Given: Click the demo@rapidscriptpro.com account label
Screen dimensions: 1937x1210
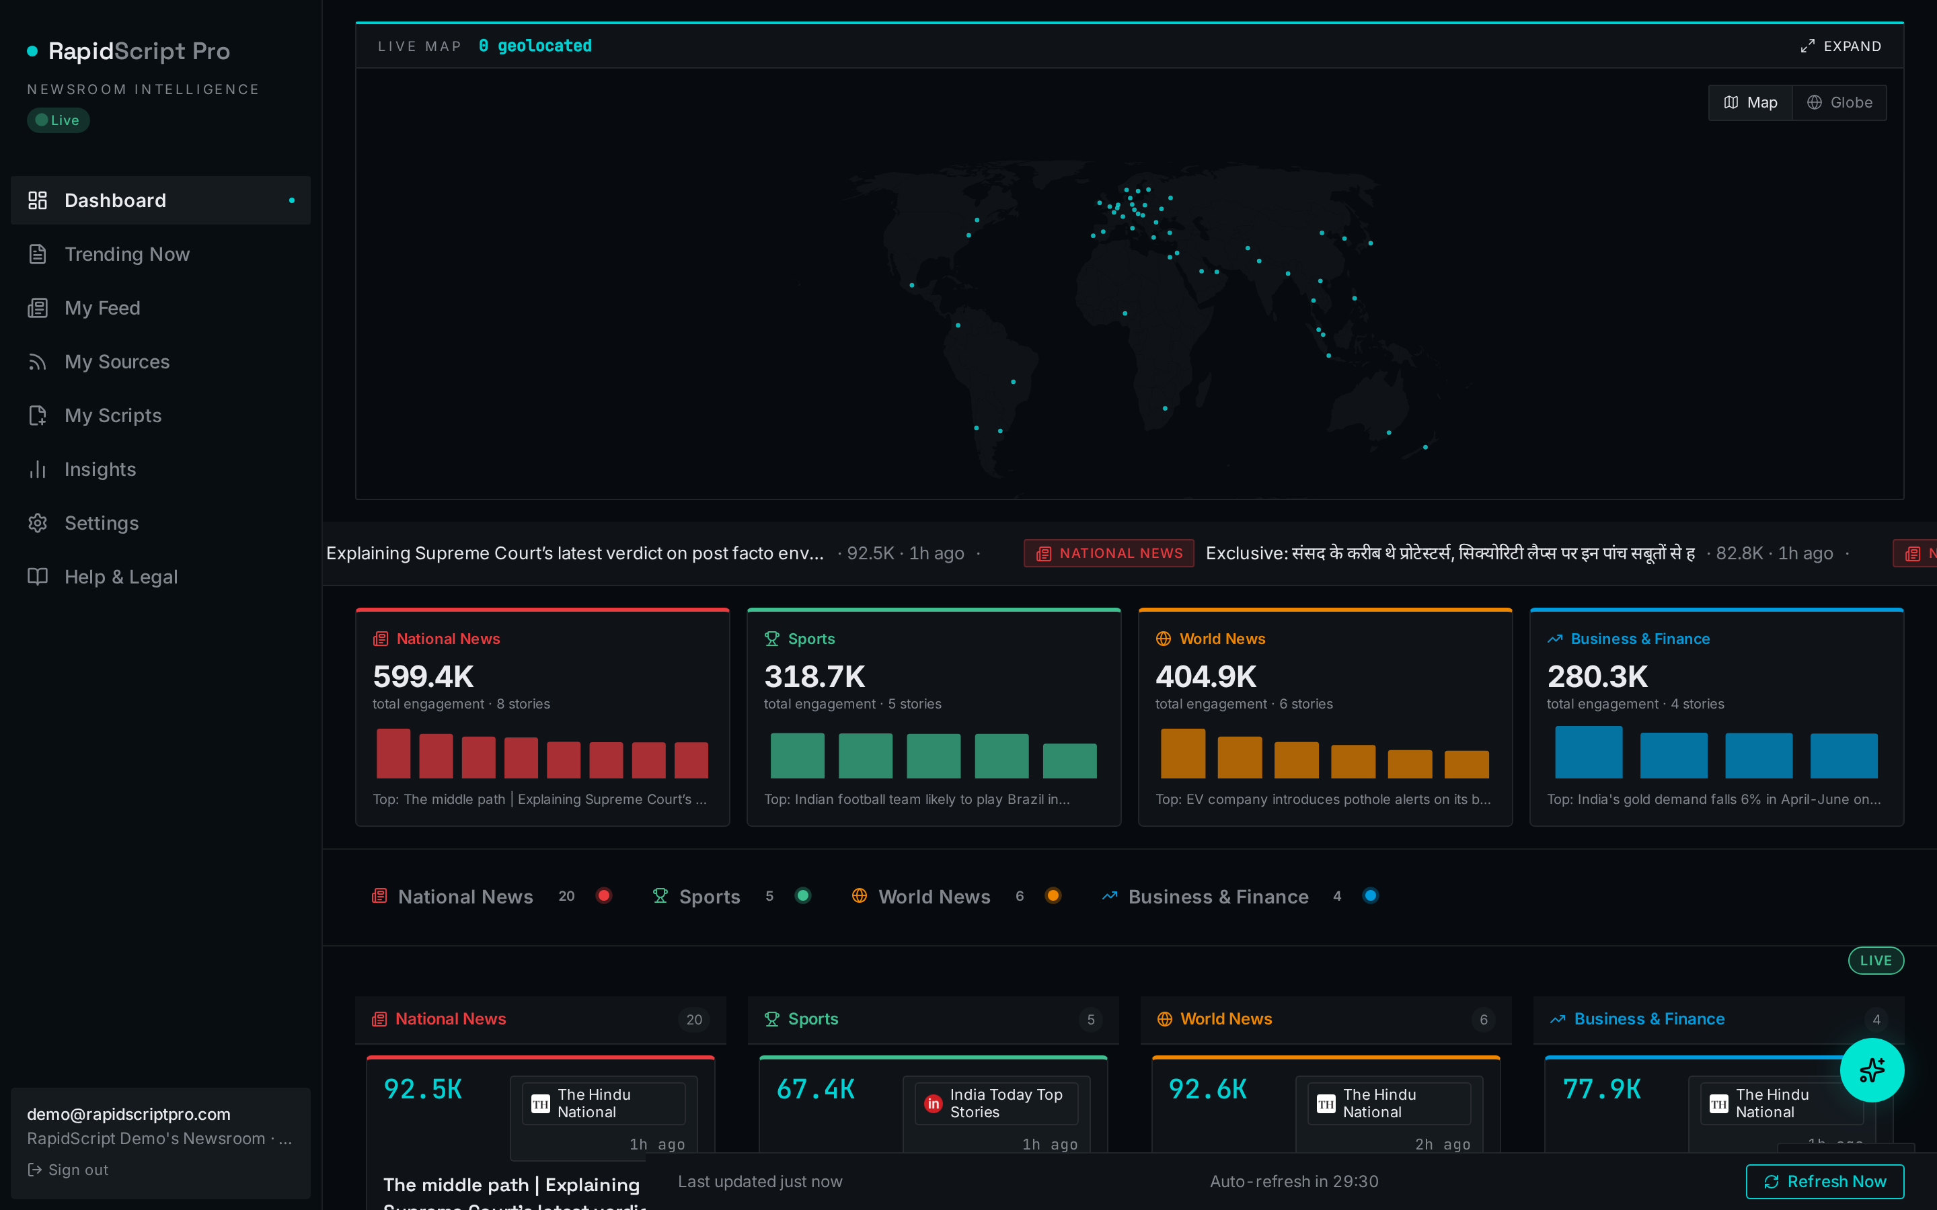Looking at the screenshot, I should (129, 1114).
